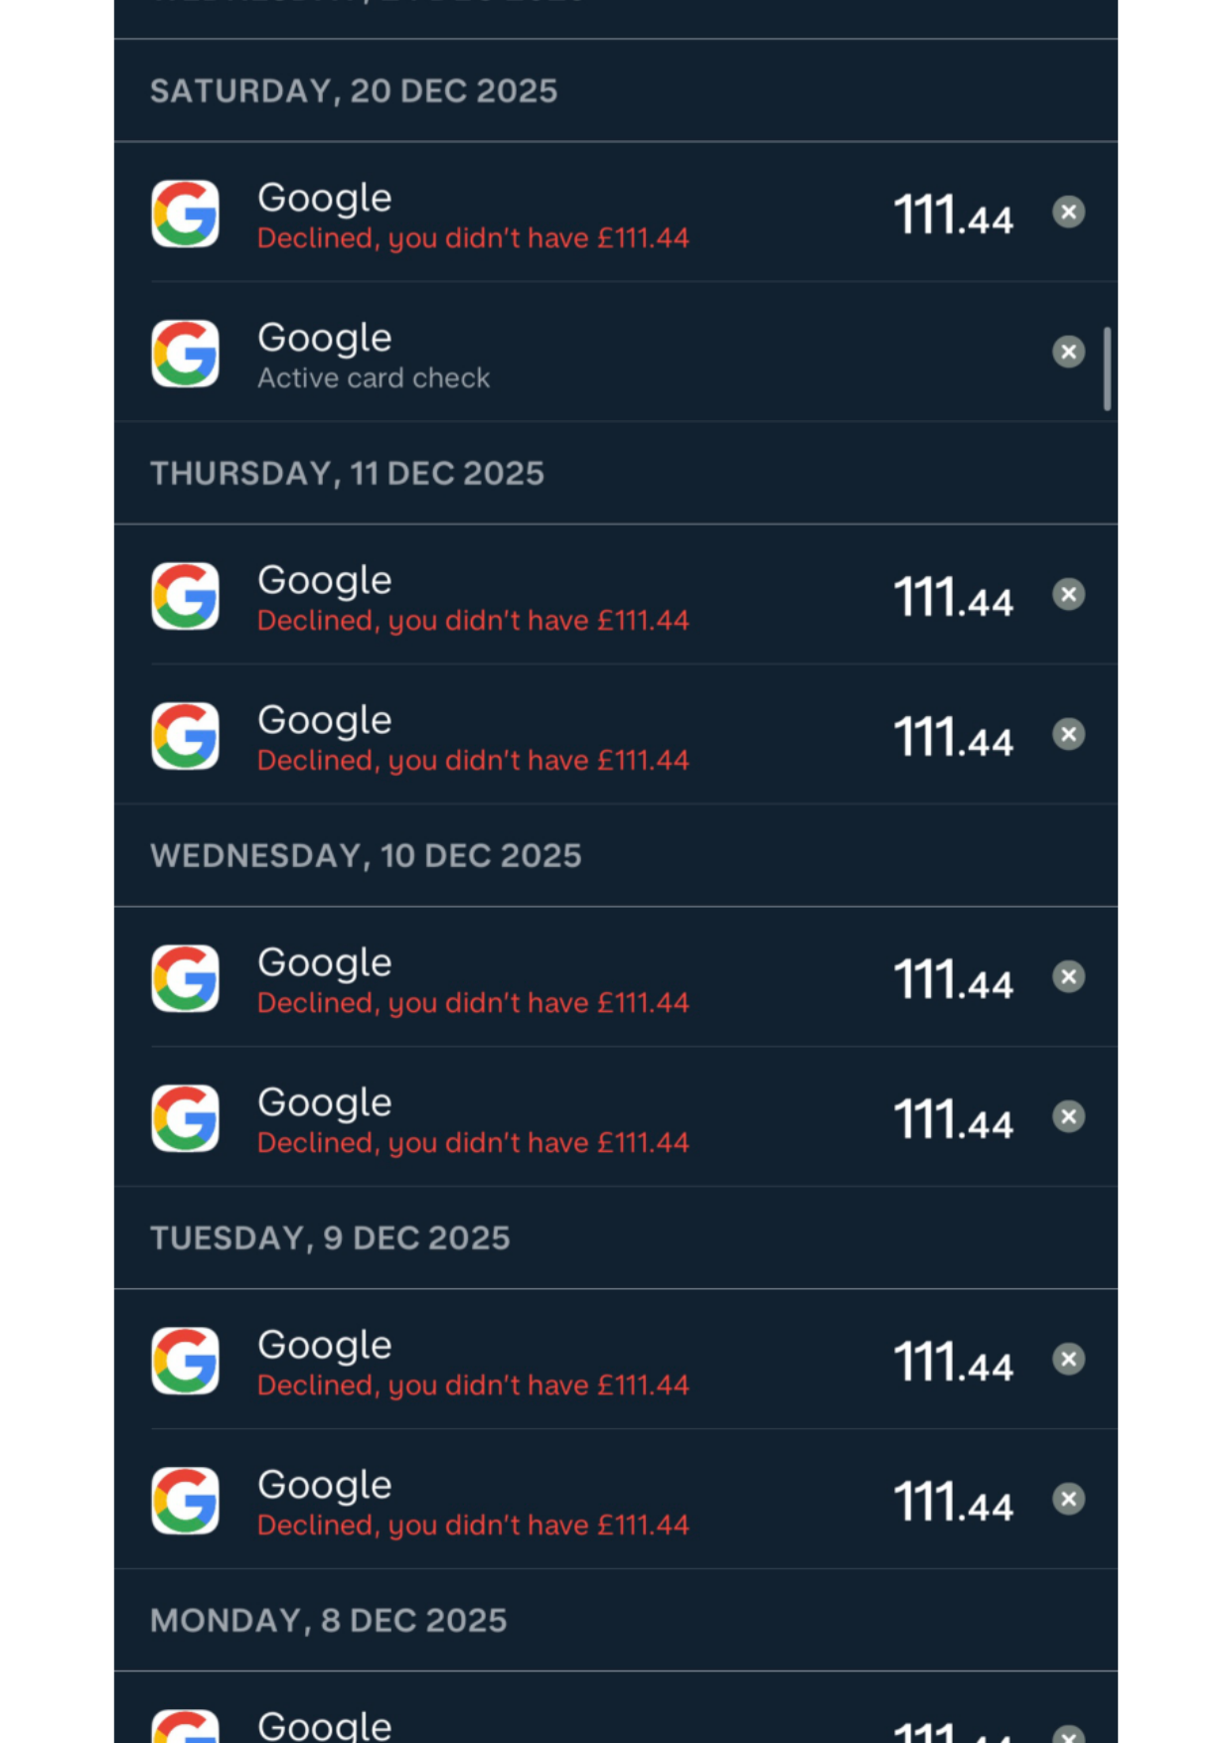
Task: Tap Google logo on first Wednesday 10 Dec payment
Action: pyautogui.click(x=185, y=978)
